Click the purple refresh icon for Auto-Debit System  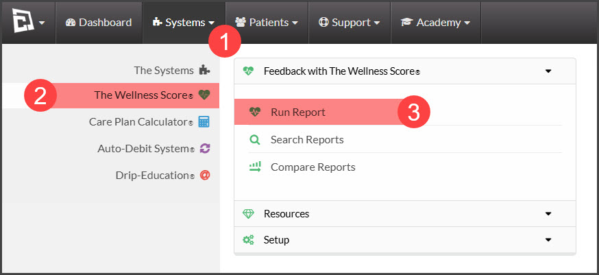[x=205, y=148]
